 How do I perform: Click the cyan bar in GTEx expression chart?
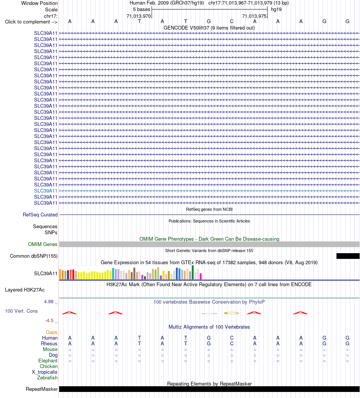click(113, 274)
